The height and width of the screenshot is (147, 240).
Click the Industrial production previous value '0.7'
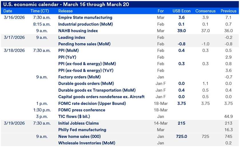(229, 24)
